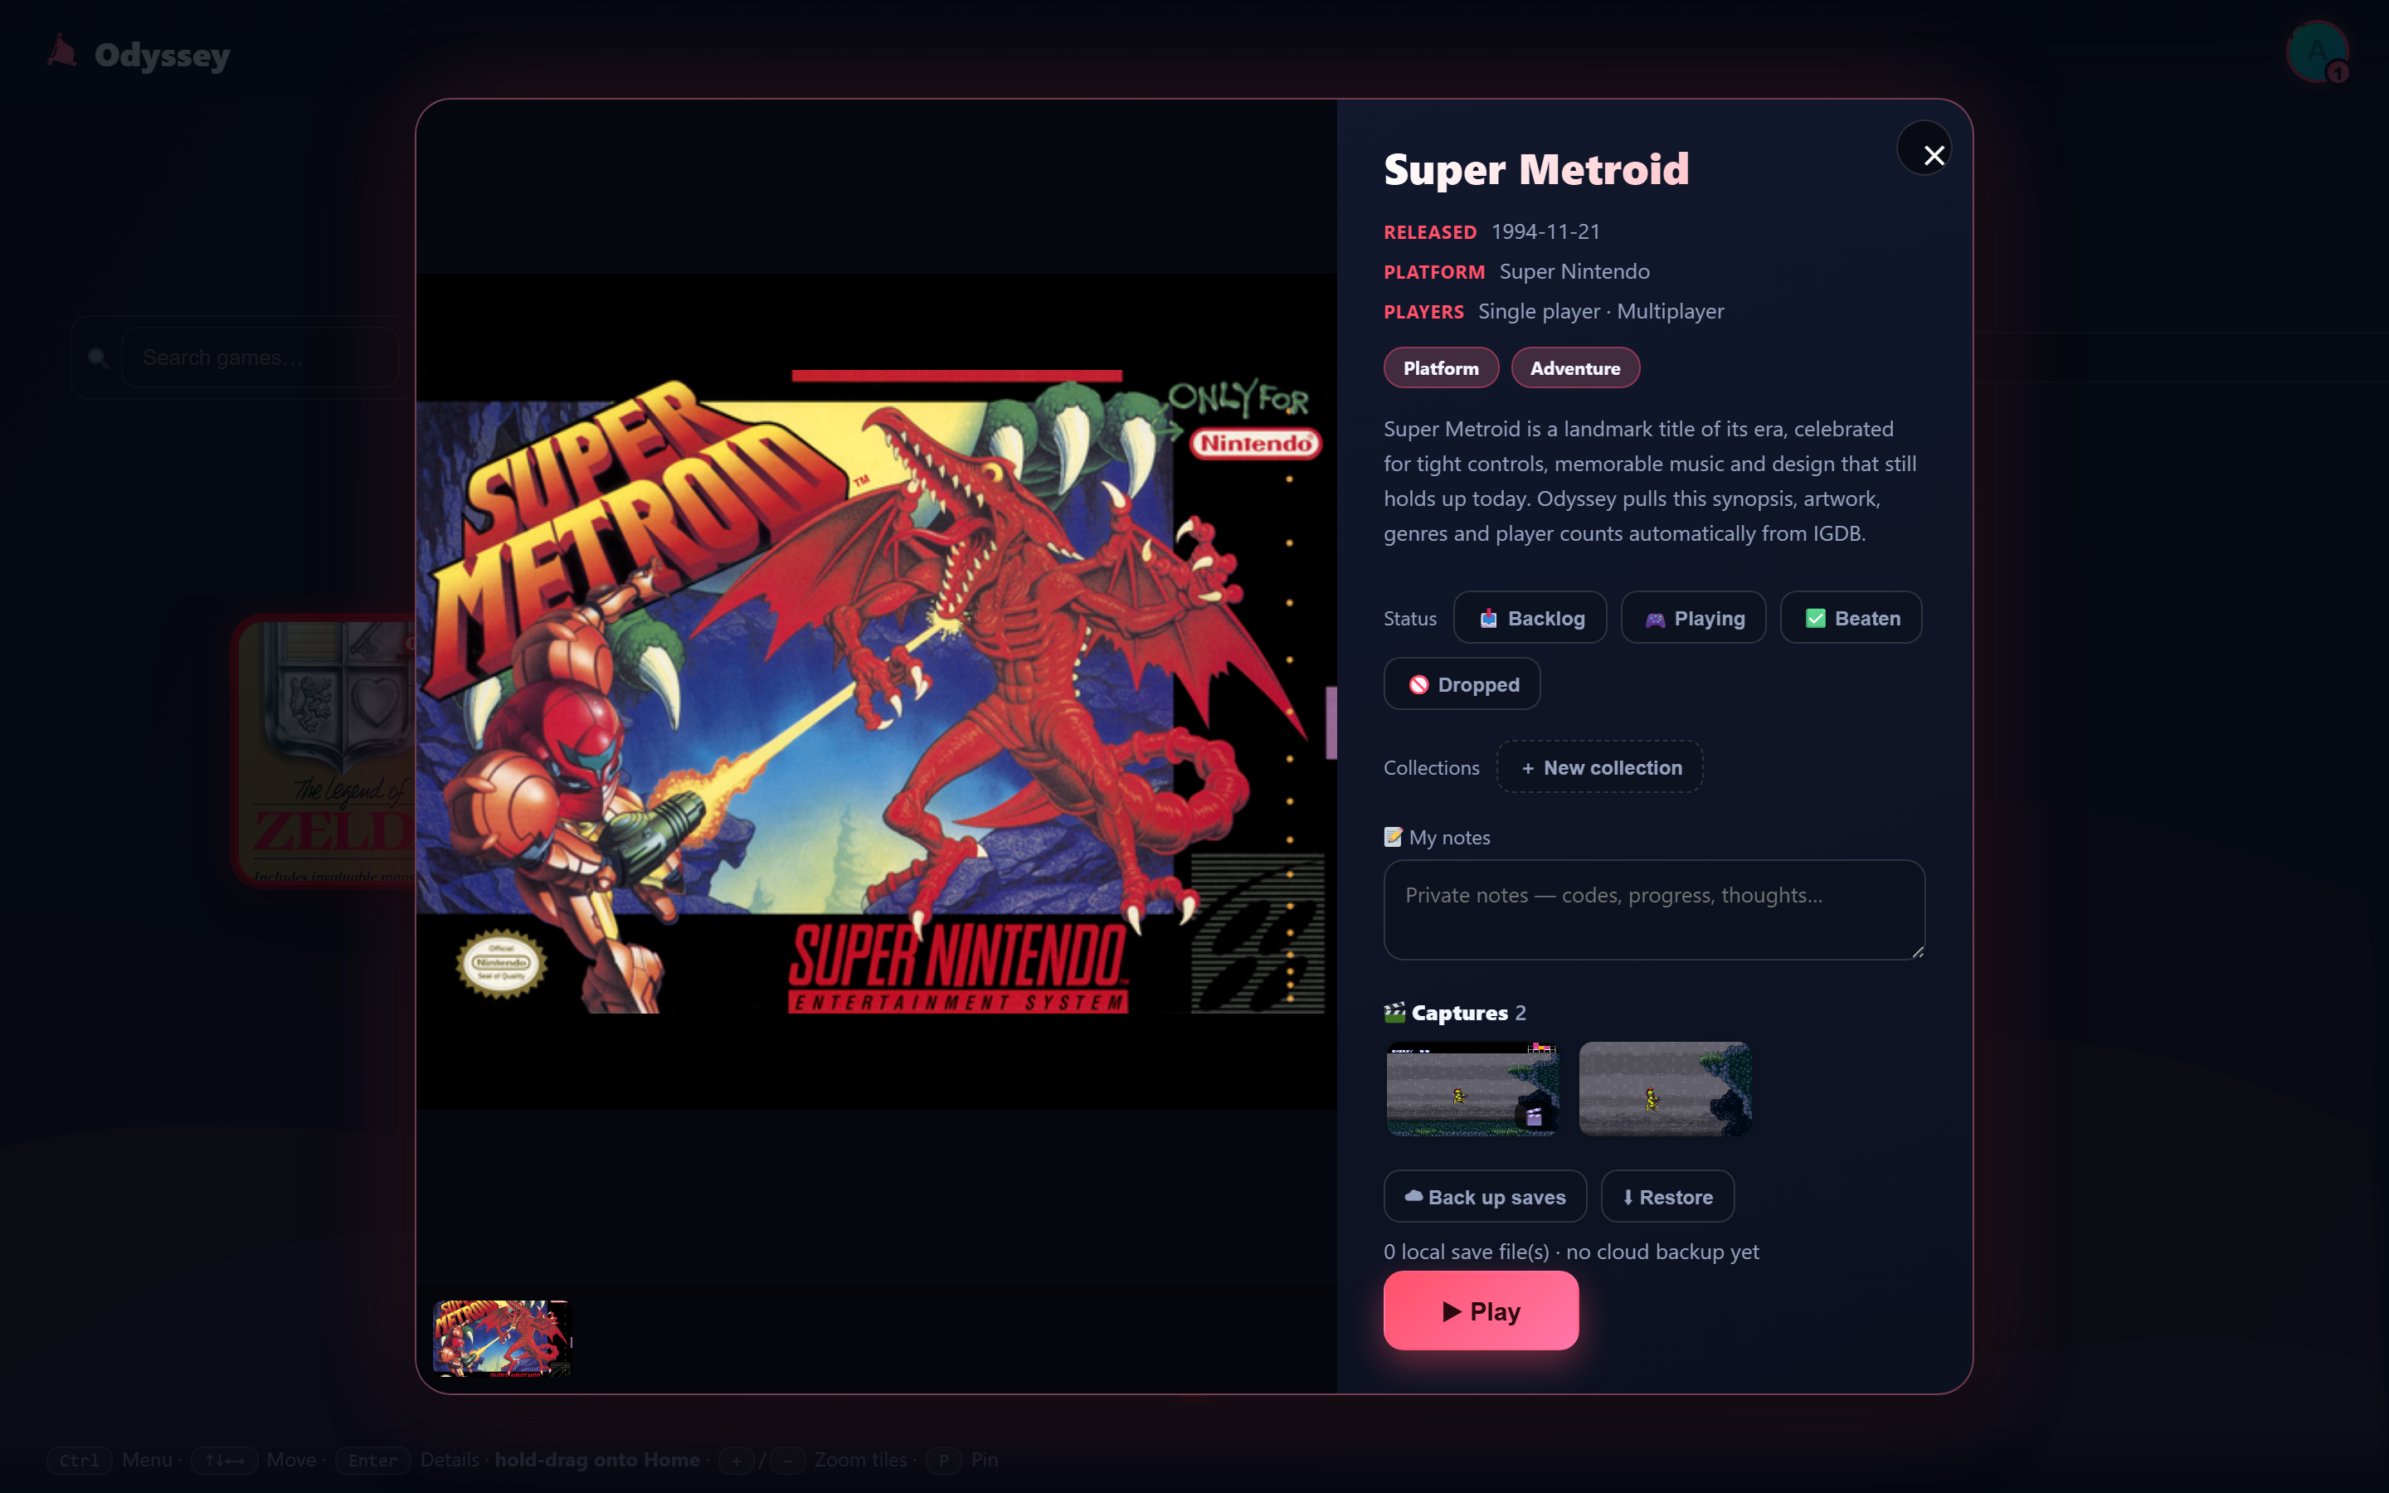The height and width of the screenshot is (1493, 2389).
Task: Mark the game as Dropped
Action: pos(1462,684)
